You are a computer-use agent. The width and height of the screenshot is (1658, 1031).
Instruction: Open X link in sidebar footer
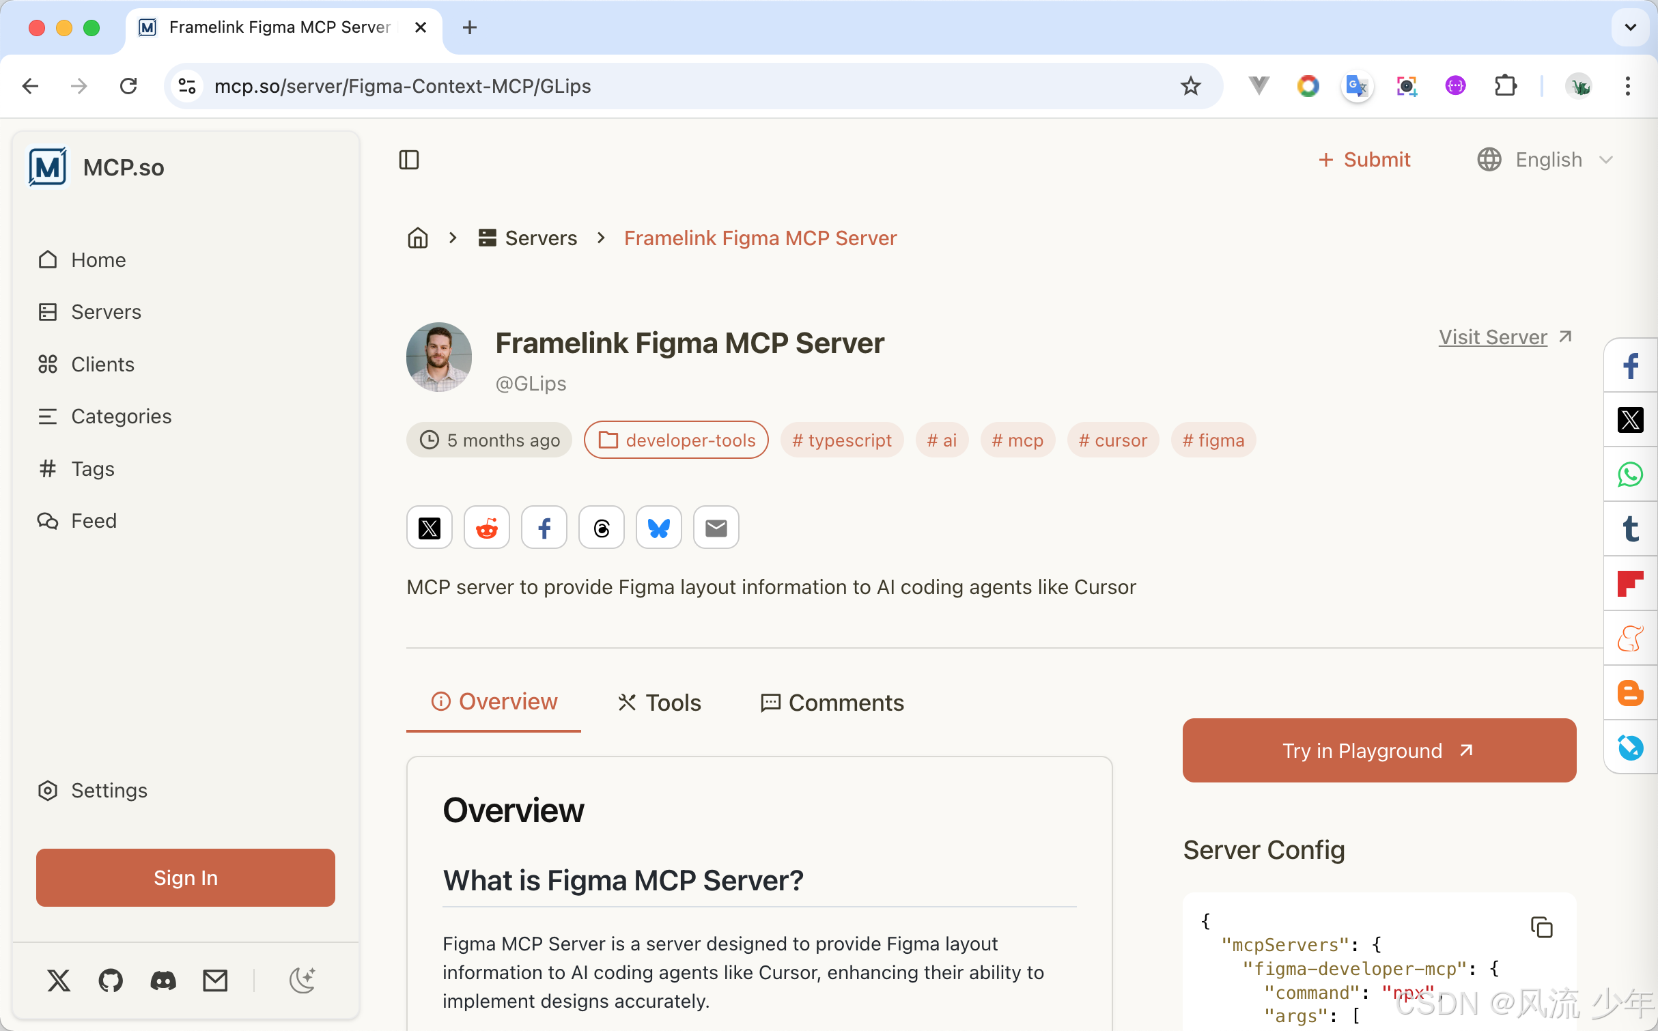point(59,980)
